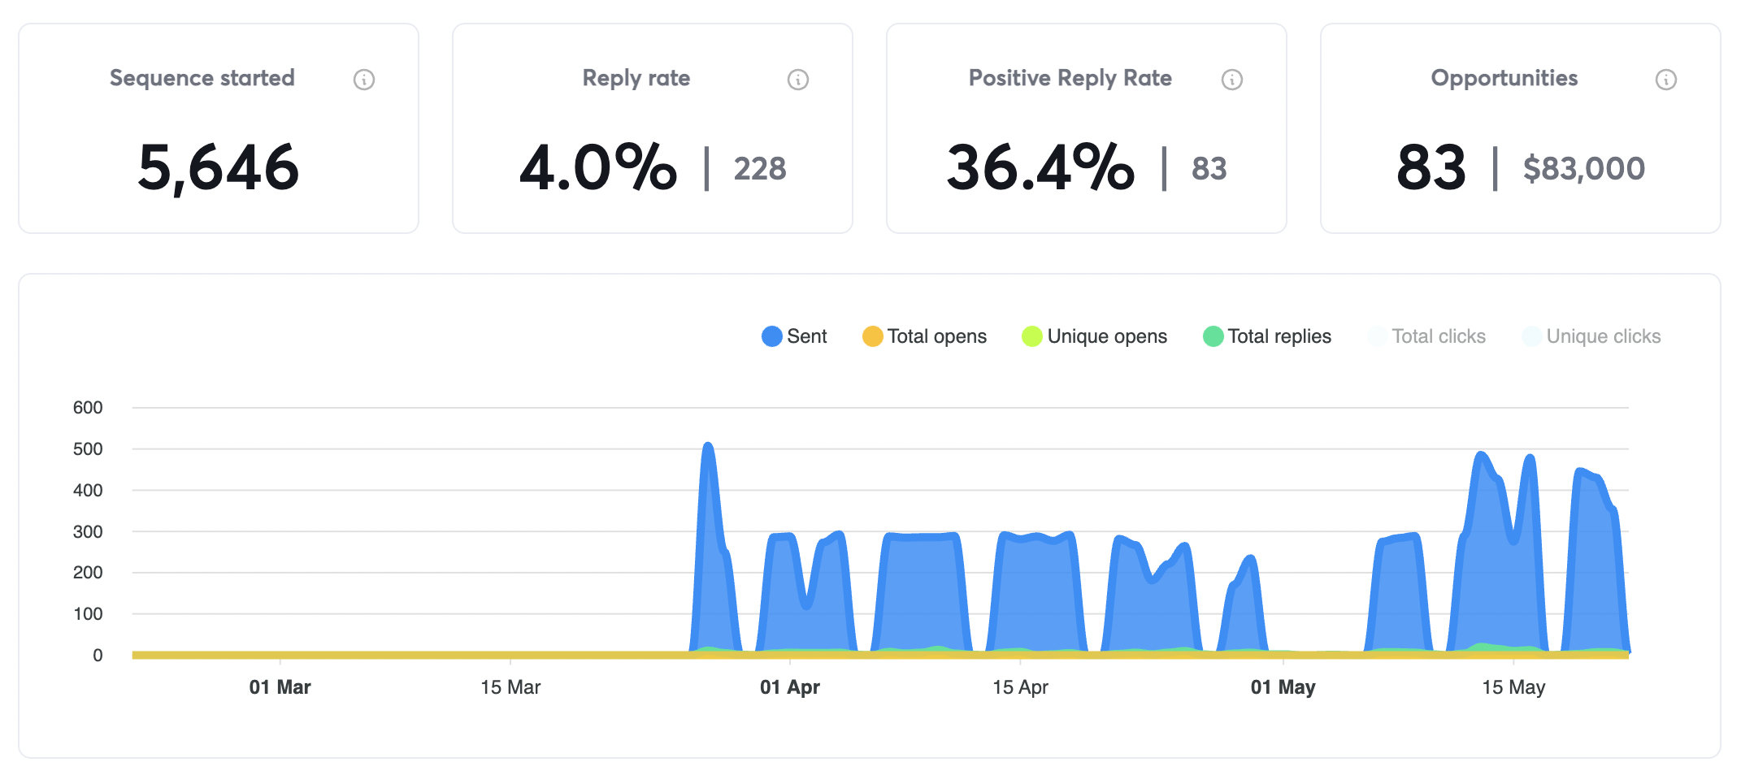Click the info icon beside Sequence started
This screenshot has width=1741, height=775.
pos(364,79)
